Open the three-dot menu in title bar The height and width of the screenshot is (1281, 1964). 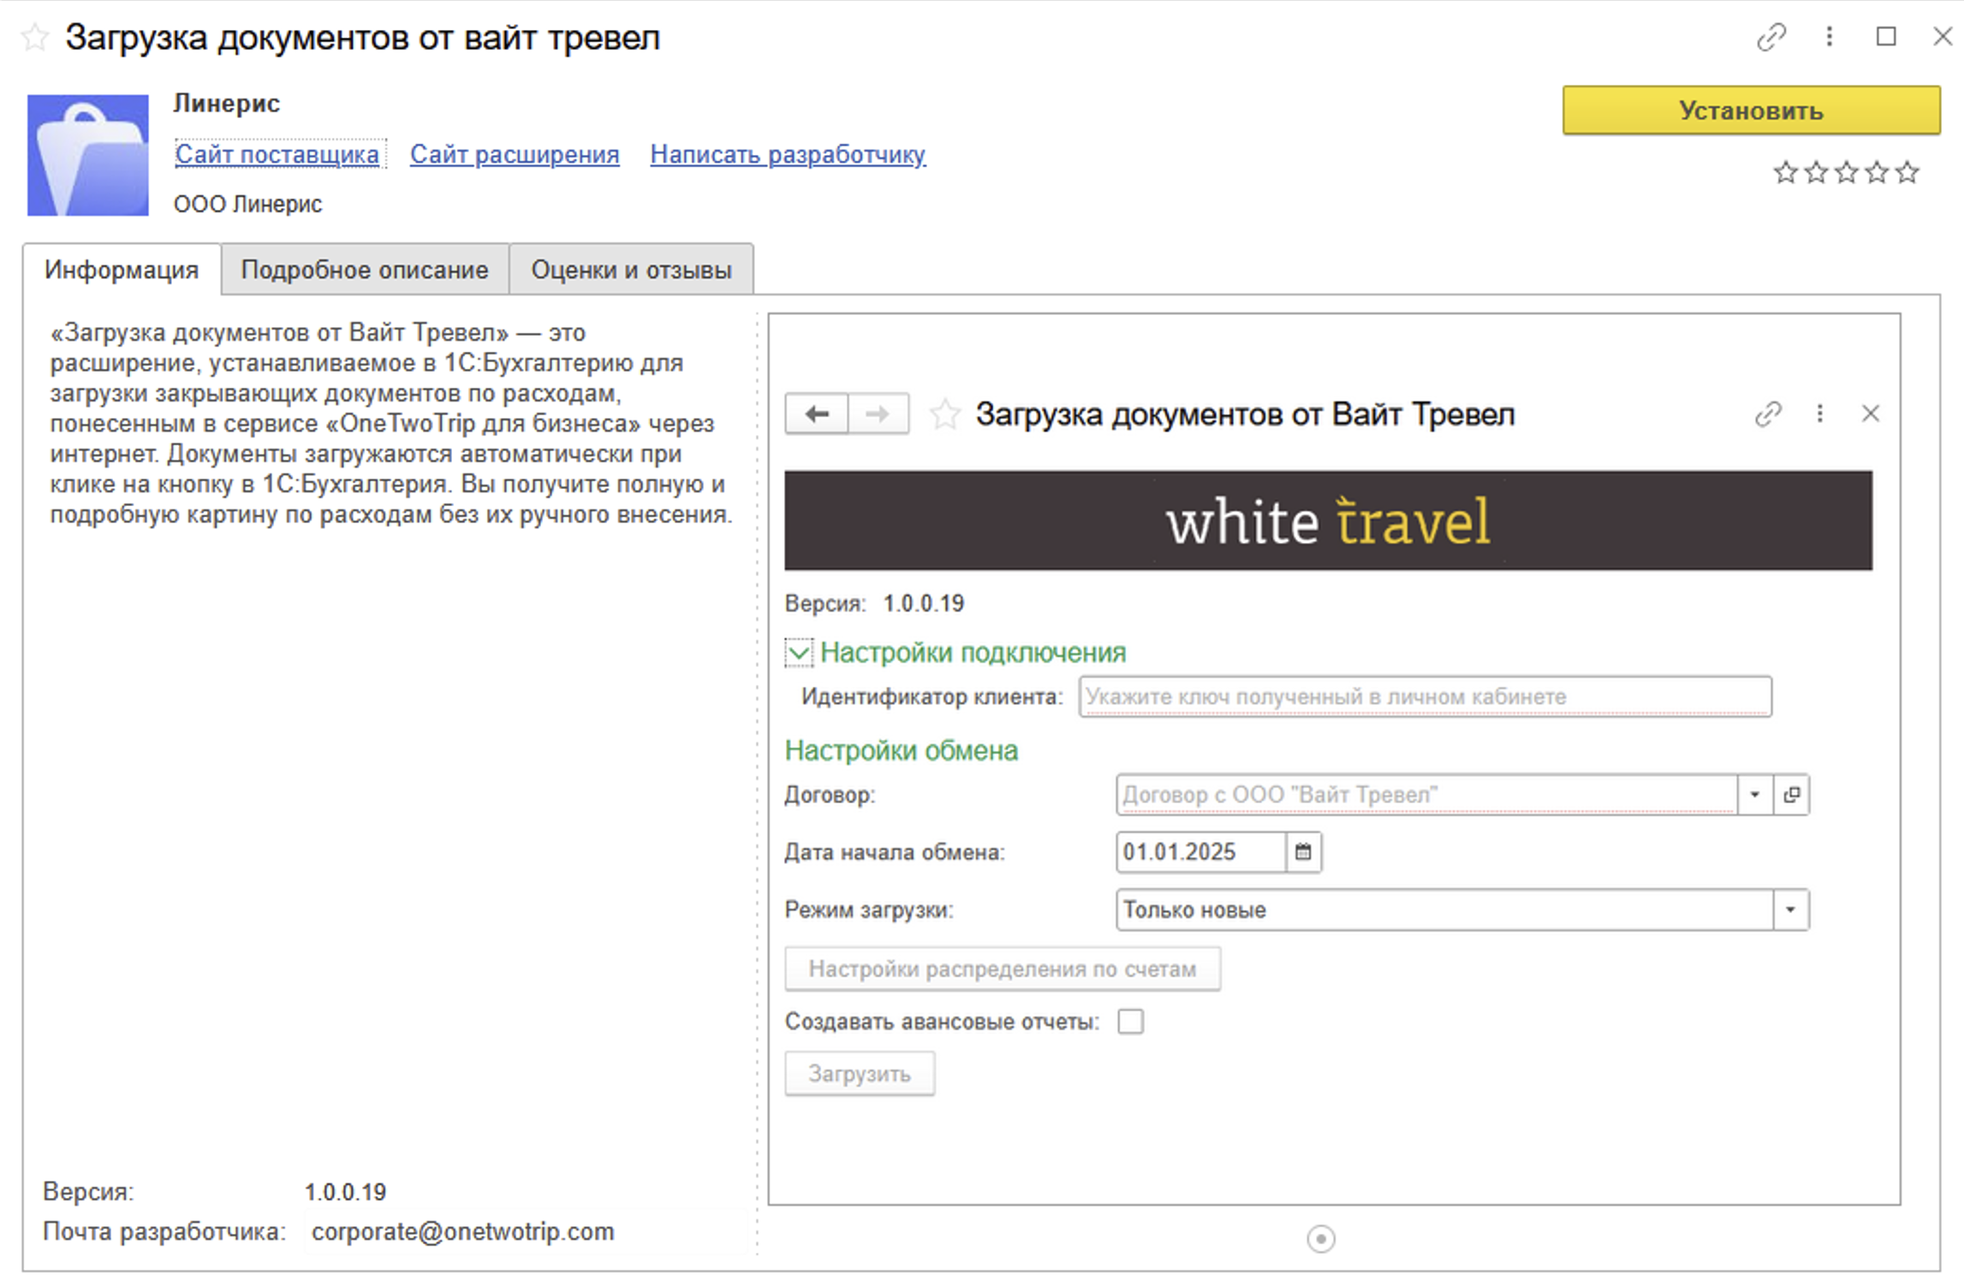pos(1829,37)
